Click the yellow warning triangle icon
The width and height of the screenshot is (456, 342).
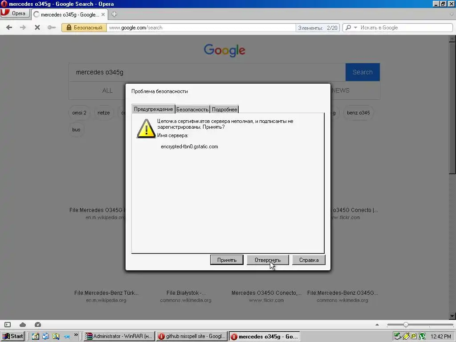pyautogui.click(x=146, y=128)
